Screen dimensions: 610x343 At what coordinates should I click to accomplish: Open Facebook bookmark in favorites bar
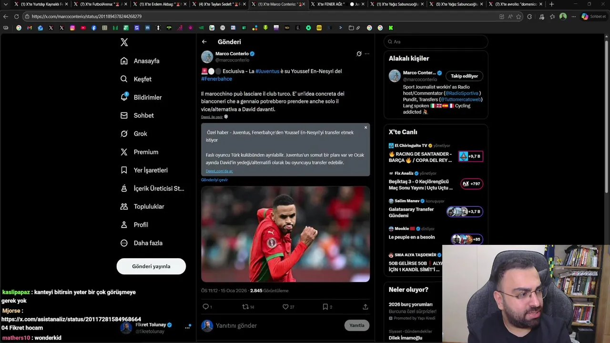(x=94, y=28)
